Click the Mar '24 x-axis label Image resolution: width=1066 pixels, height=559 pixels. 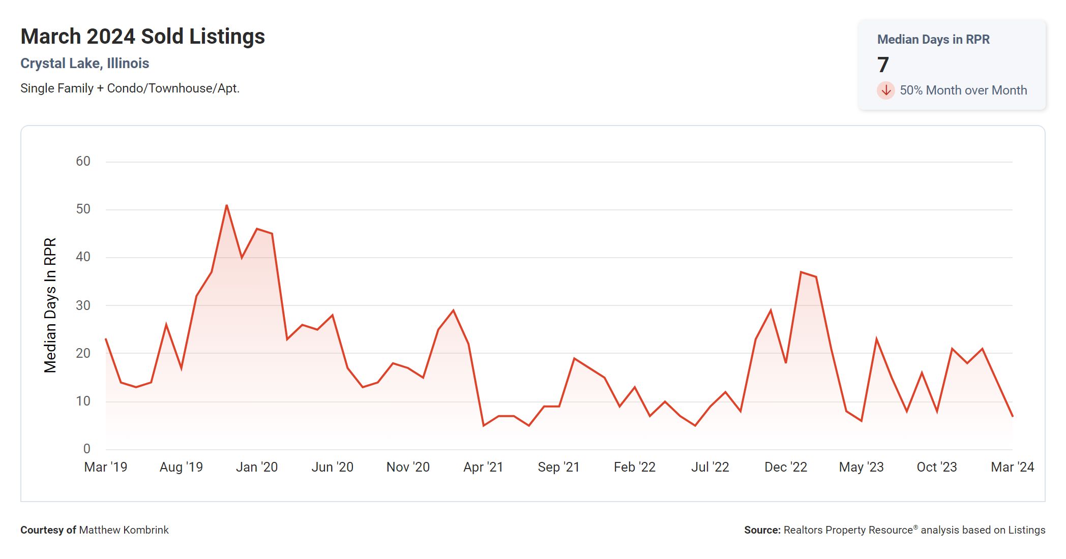(1012, 467)
